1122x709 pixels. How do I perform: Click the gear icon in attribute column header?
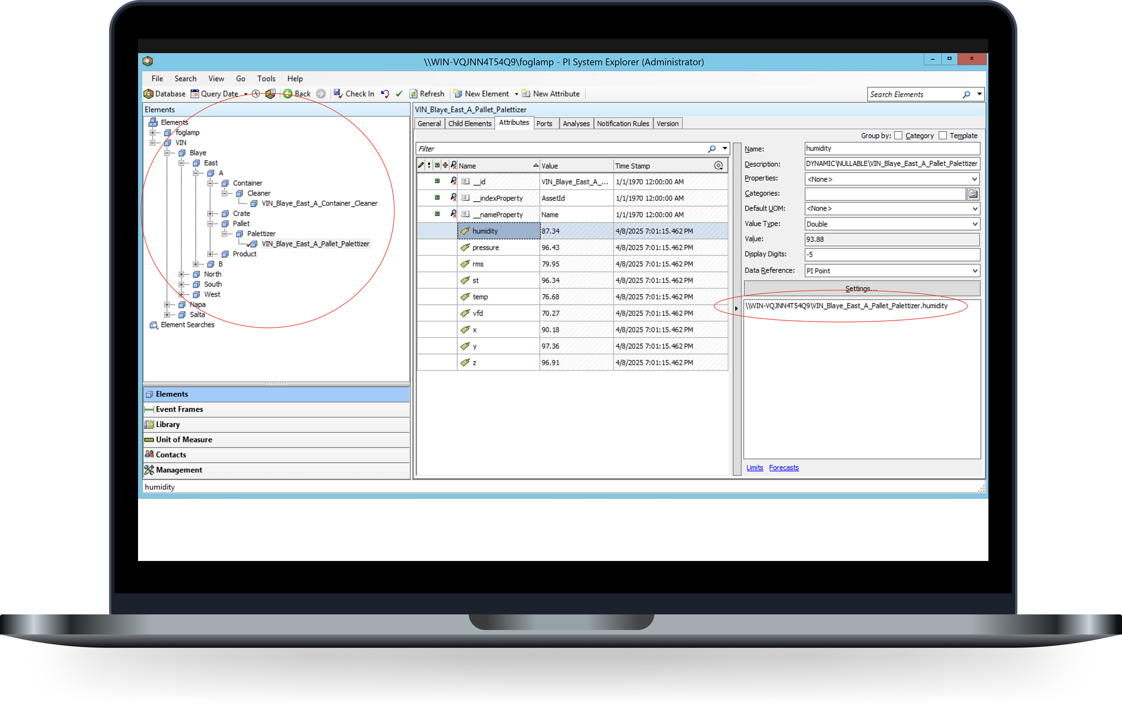718,165
